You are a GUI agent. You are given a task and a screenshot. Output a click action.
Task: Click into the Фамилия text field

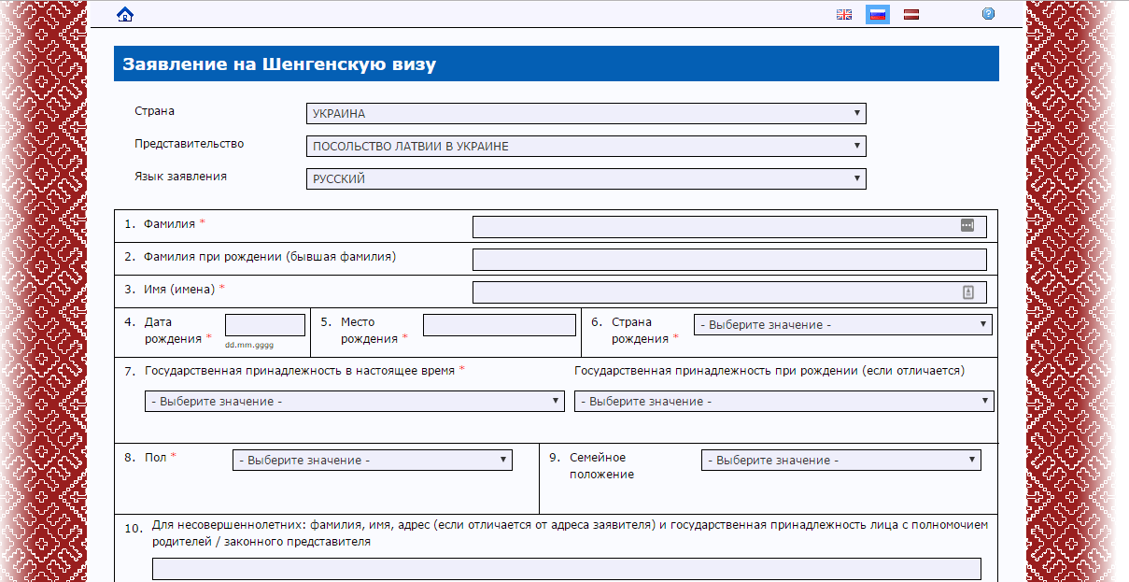714,227
